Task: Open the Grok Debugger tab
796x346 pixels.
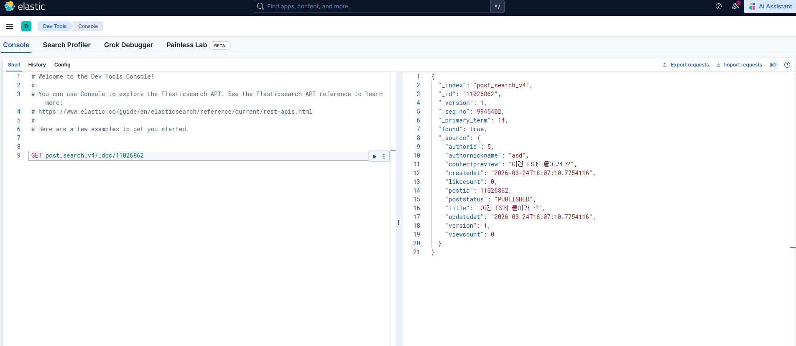Action: 128,45
